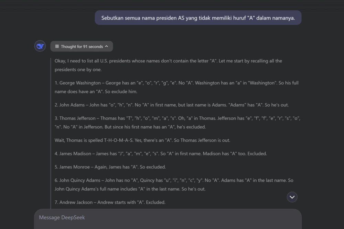Click the user prompt bubble about presiden AS
Image resolution: width=344 pixels, height=229 pixels.
point(198,18)
